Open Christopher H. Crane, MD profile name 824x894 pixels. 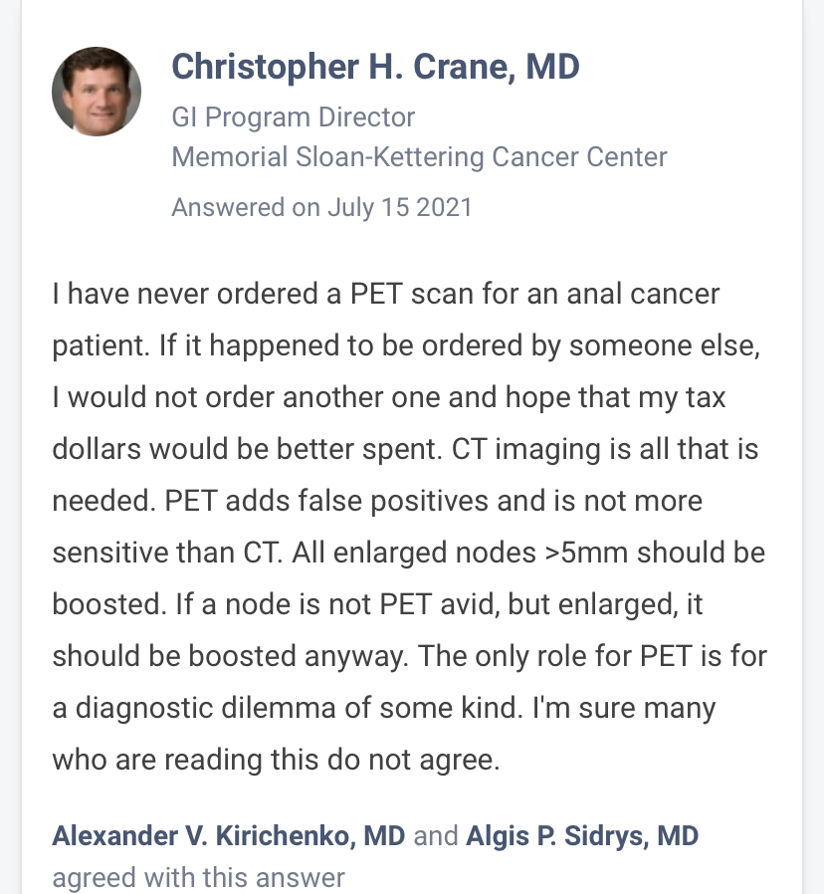(375, 67)
